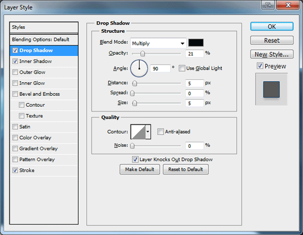Image resolution: width=303 pixels, height=235 pixels.
Task: Click the Size slider handle
Action: click(134, 103)
